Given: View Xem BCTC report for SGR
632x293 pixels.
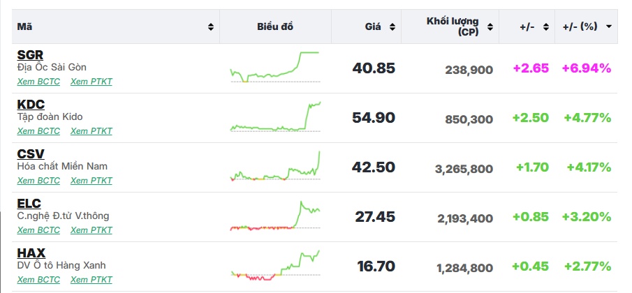Looking at the screenshot, I should click(x=38, y=82).
